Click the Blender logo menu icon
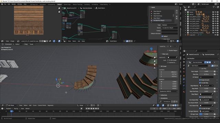This screenshot has height=123, width=220. coord(2,4)
